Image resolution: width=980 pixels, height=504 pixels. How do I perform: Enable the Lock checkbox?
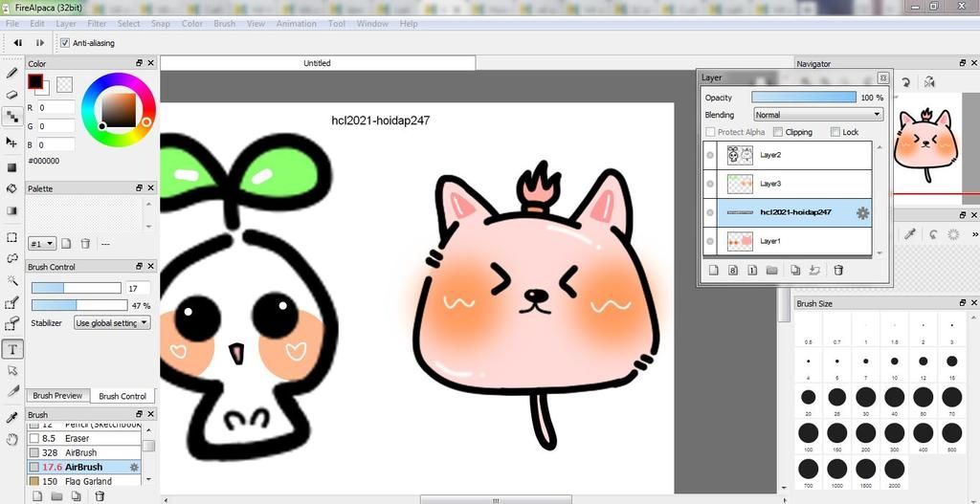835,132
